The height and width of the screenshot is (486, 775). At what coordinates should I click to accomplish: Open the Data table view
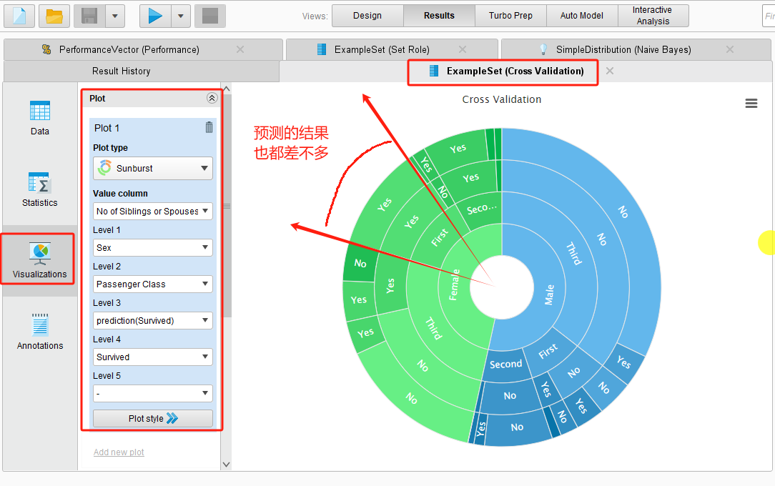point(39,118)
